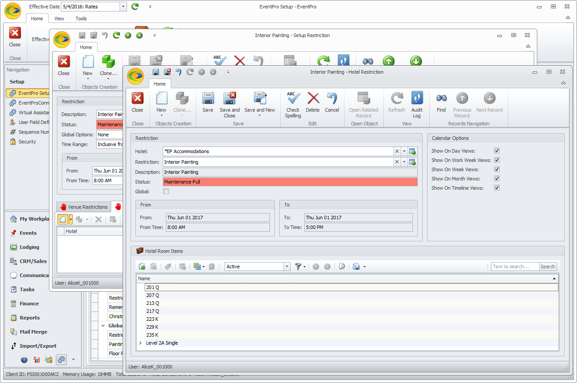577x383 pixels.
Task: Select Home tab in Hotel Restriction window
Action: pyautogui.click(x=160, y=84)
